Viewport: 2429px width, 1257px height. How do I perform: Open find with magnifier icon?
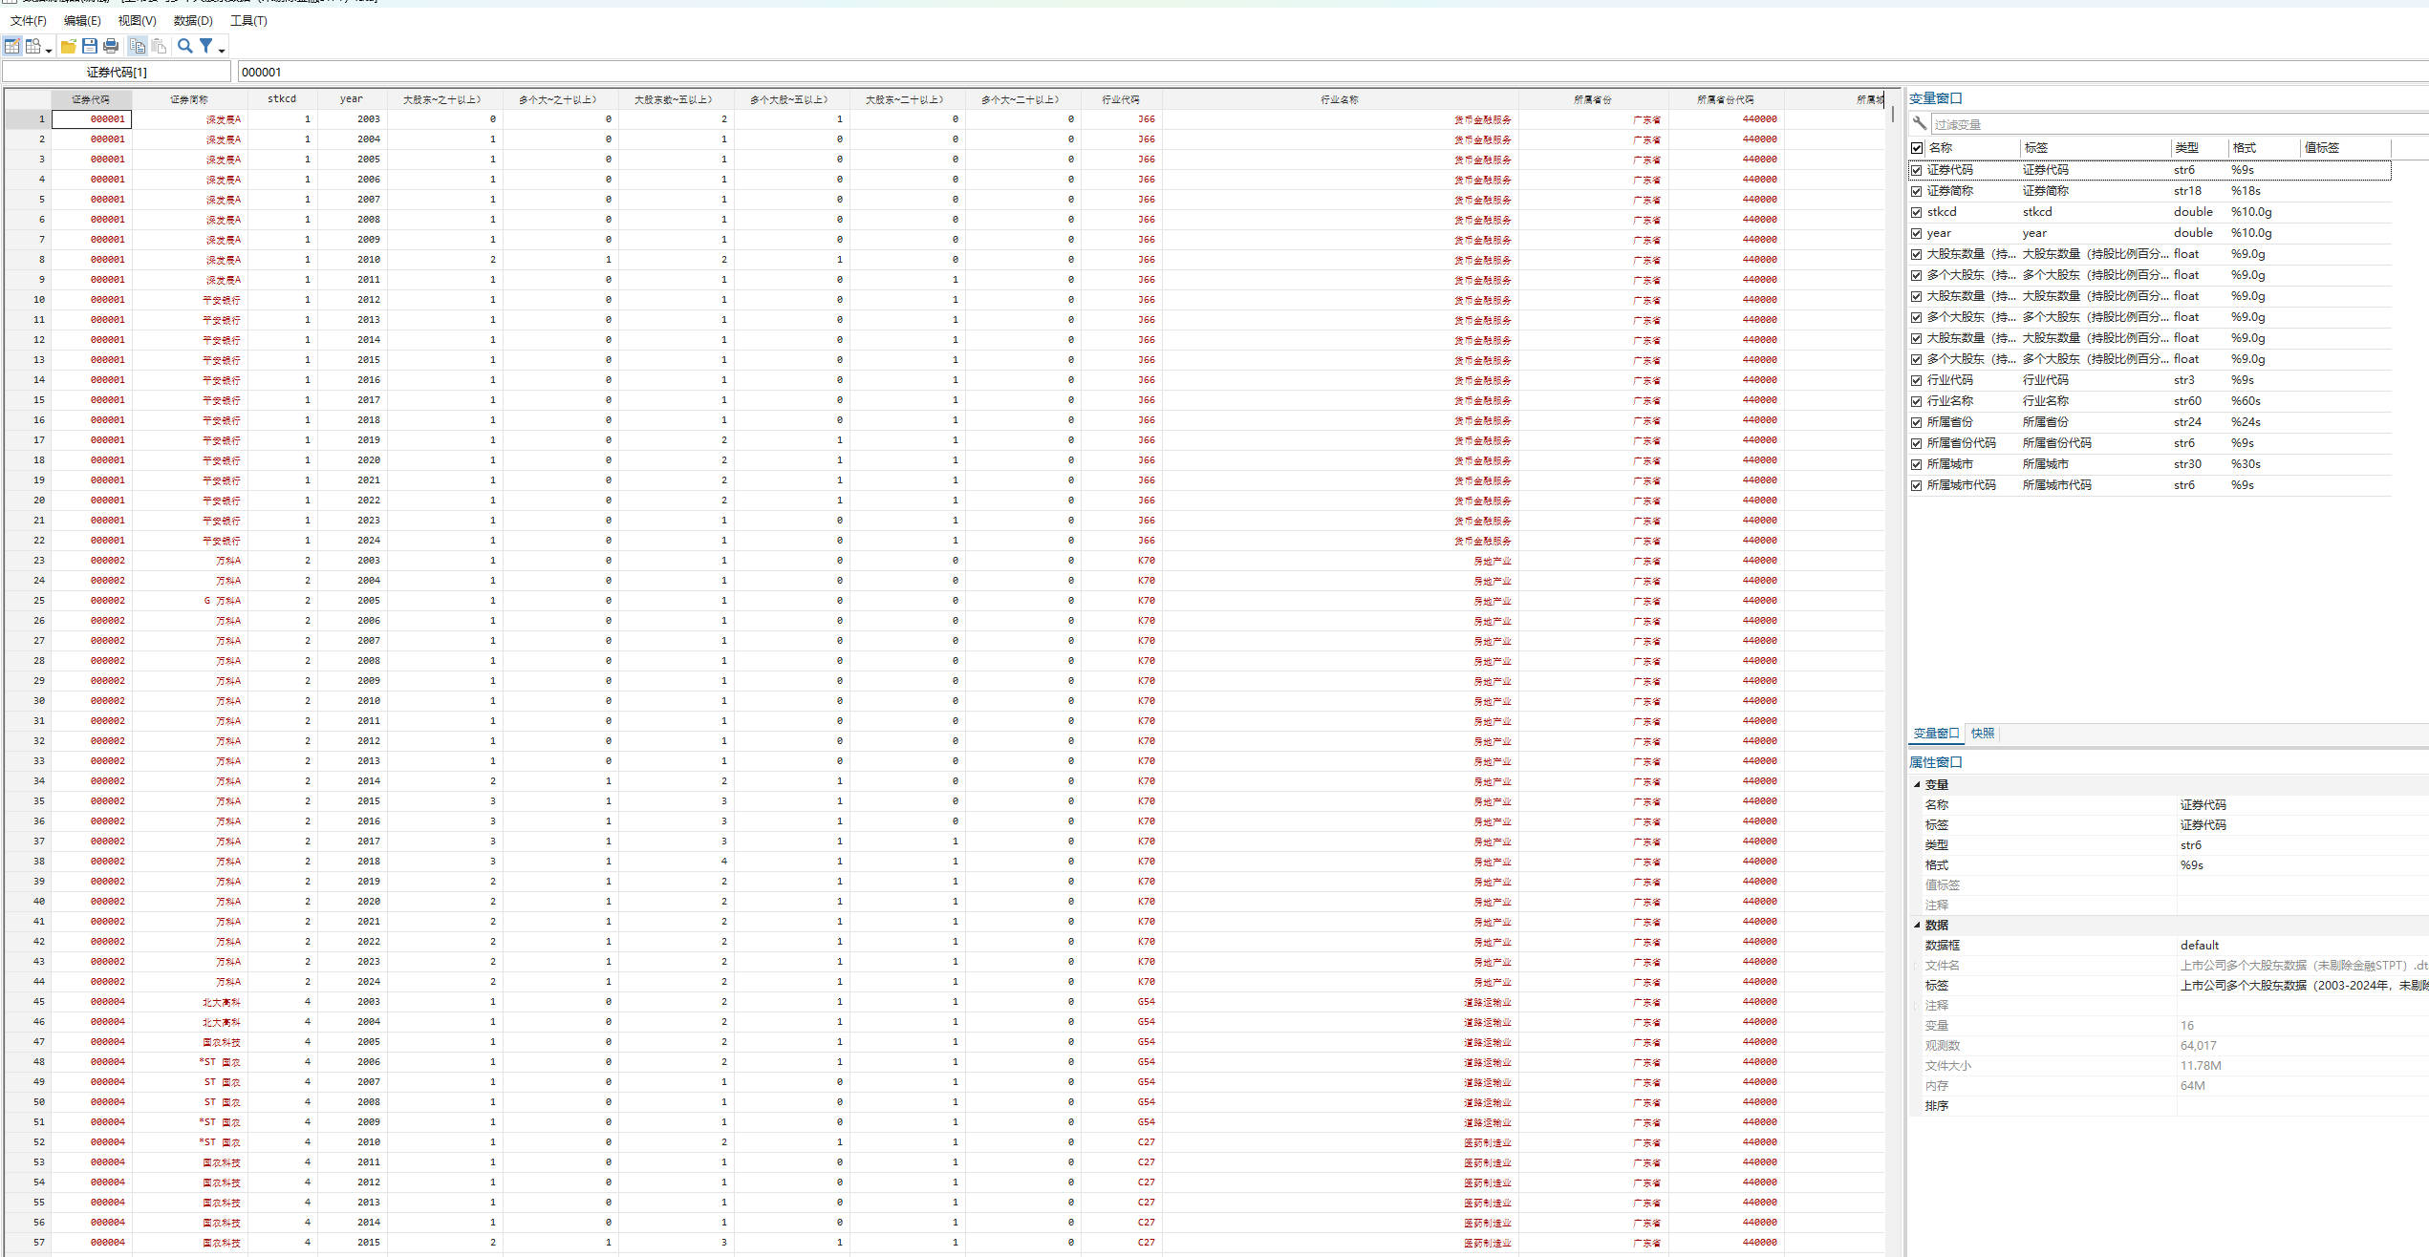(185, 46)
